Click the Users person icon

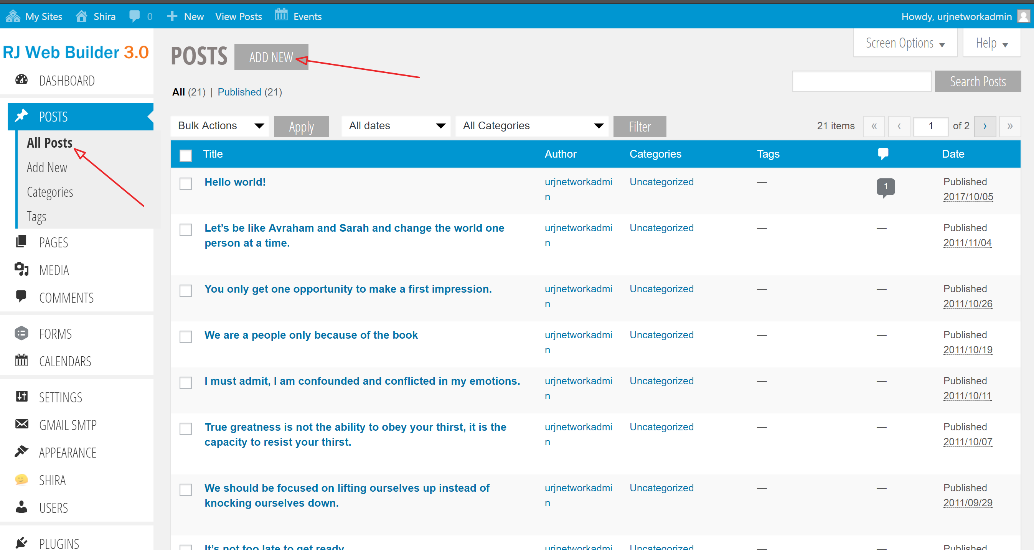coord(21,507)
